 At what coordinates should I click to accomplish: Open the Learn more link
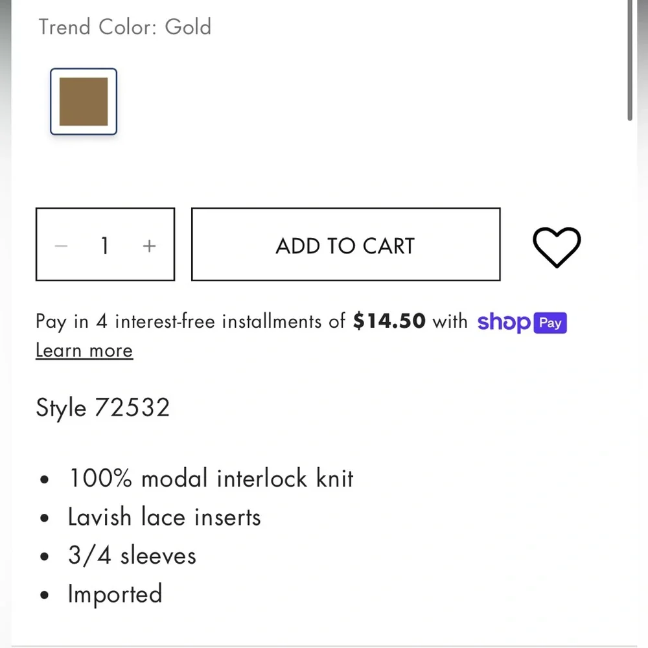(x=84, y=351)
